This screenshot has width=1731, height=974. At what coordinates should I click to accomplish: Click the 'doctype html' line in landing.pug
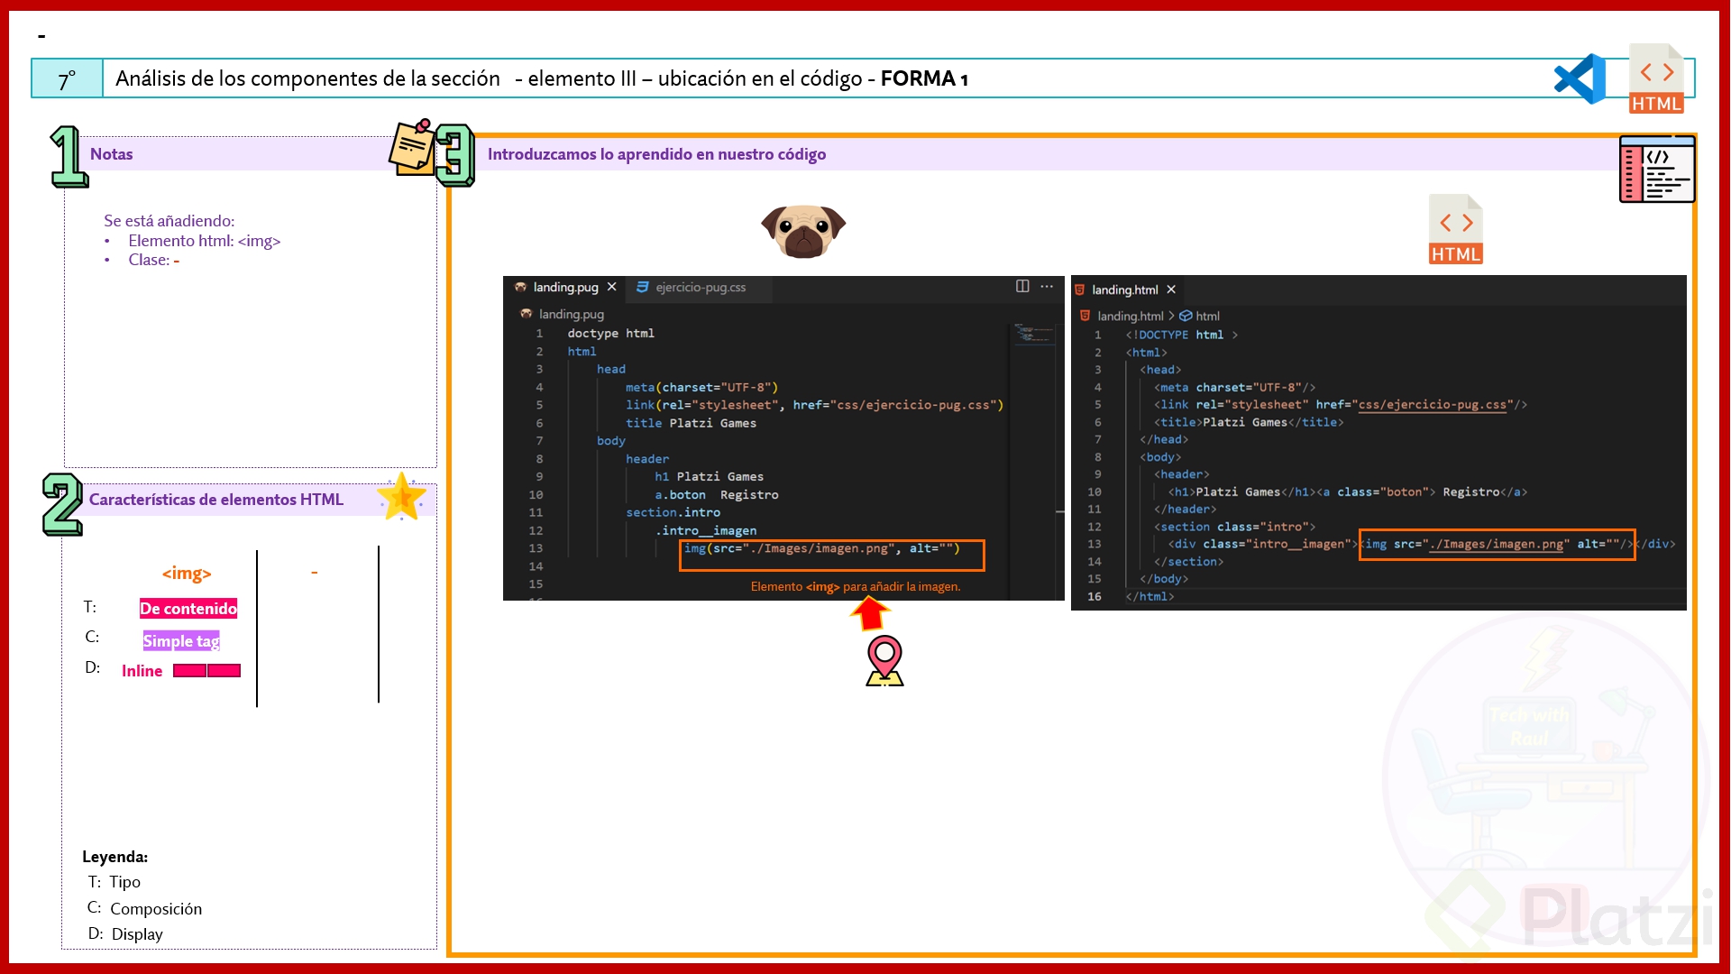click(x=611, y=334)
